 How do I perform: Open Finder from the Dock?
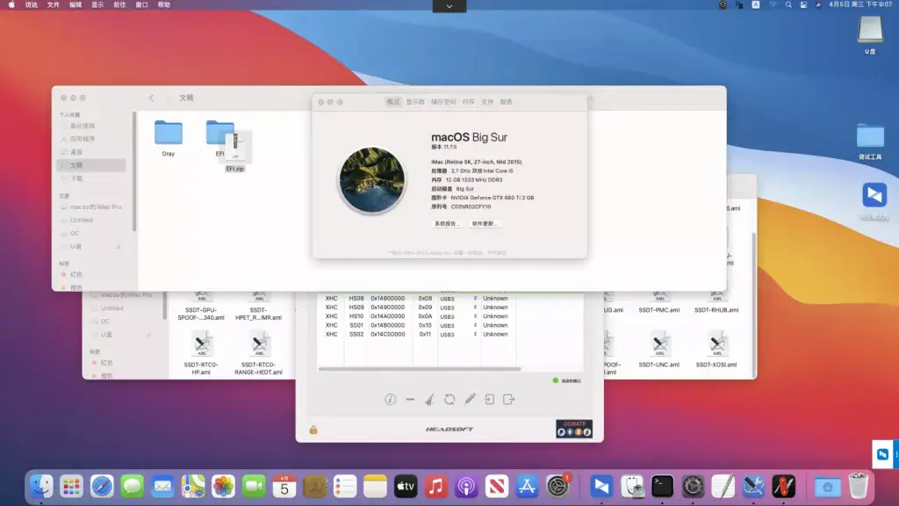(x=41, y=487)
